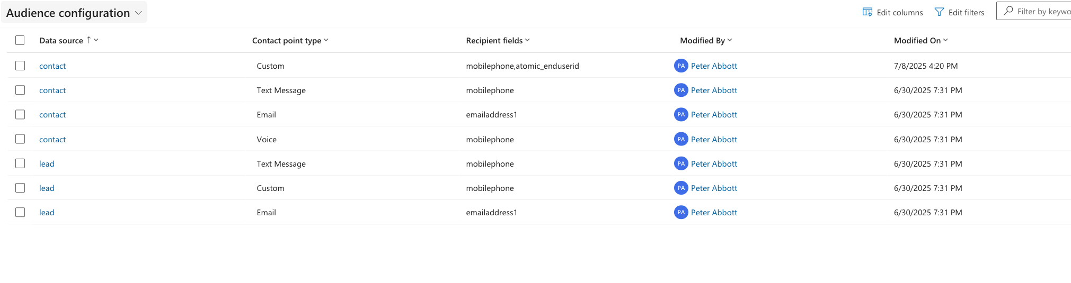Select the lead Text Message row checkbox
The width and height of the screenshot is (1071, 283).
(x=20, y=163)
